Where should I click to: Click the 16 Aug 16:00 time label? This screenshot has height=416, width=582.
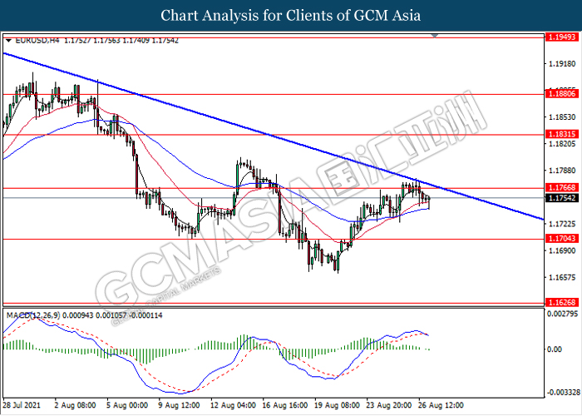(284, 404)
